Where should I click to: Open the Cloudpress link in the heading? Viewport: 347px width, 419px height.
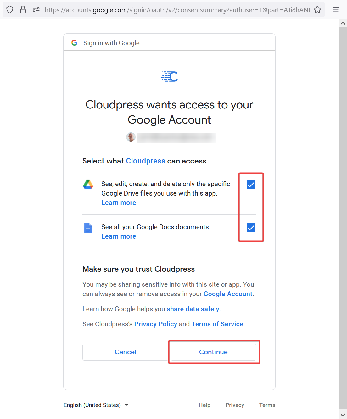[146, 161]
